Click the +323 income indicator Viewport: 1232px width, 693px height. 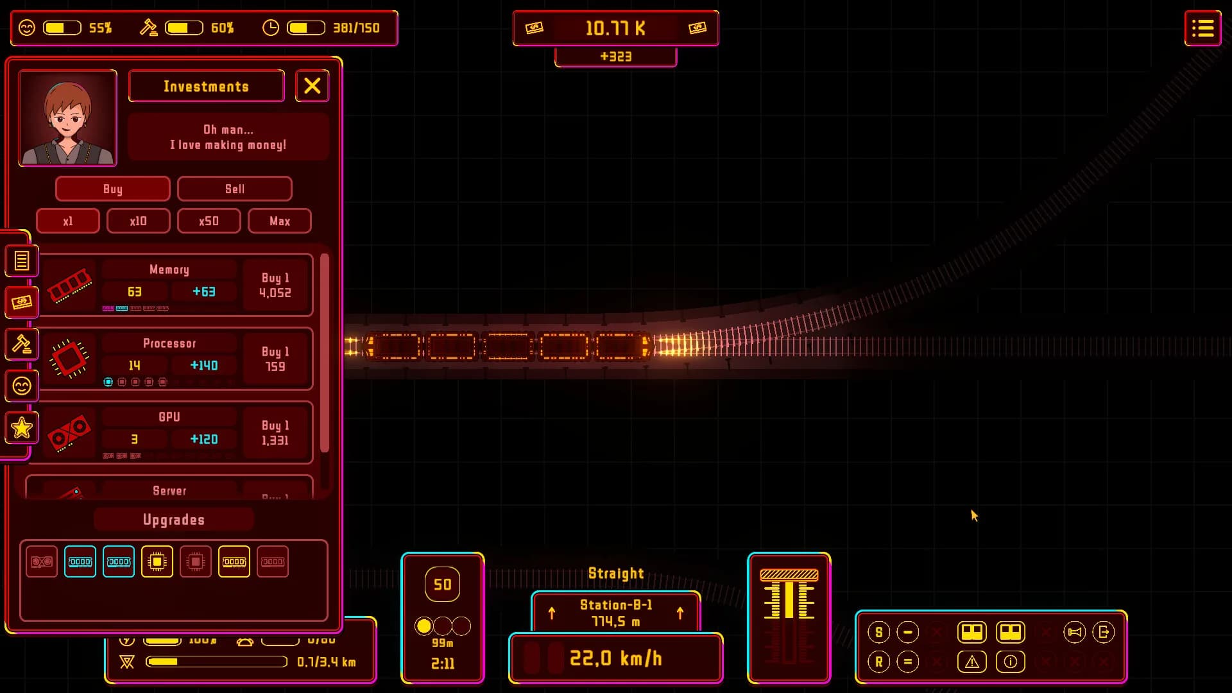(616, 56)
